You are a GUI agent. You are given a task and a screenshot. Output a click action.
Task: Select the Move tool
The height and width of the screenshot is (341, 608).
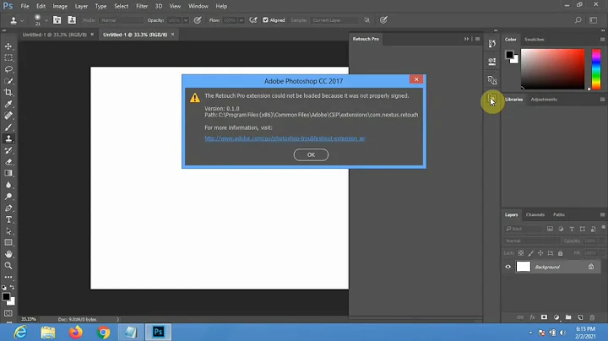click(x=8, y=46)
